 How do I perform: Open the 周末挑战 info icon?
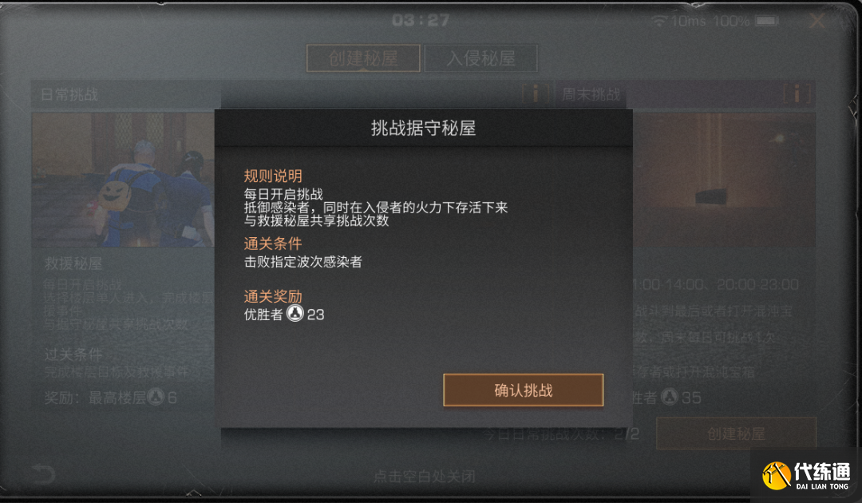[x=797, y=93]
